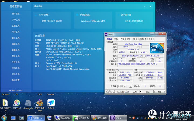Click the volume speaker tray icon
Screen dimensions: 194x121
[167, 118]
